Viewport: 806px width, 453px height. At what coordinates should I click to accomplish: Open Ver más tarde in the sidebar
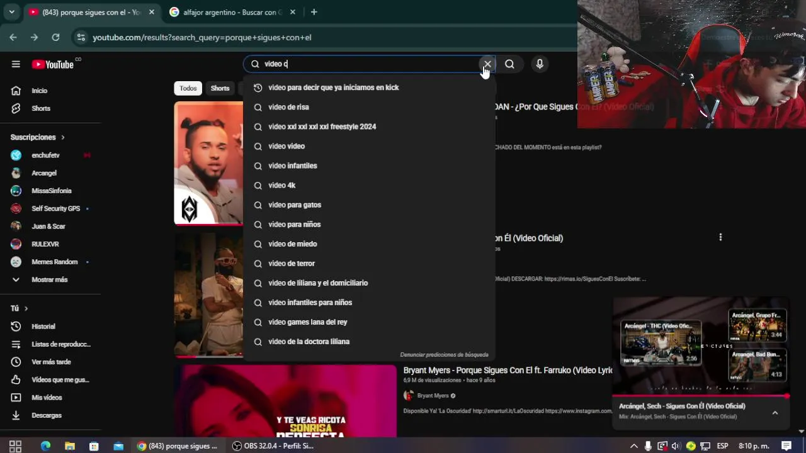click(x=50, y=362)
